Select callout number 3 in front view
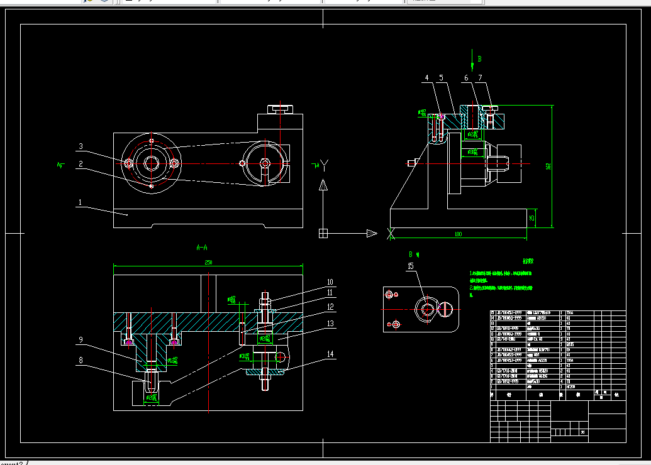 81,146
